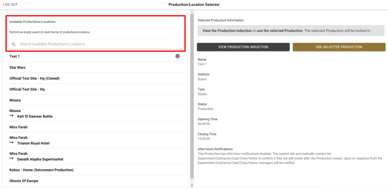The height and width of the screenshot is (188, 388).
Task: Click the productions list scrollbar thumb
Action: tap(192, 96)
